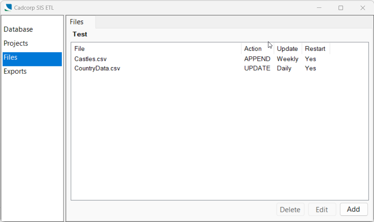The height and width of the screenshot is (222, 374).
Task: Click the Restart column header
Action: click(x=315, y=49)
